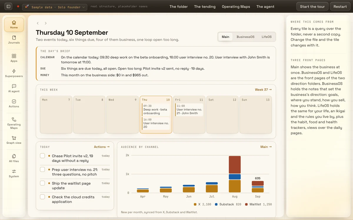Image resolution: width=353 pixels, height=220 pixels.
Task: Click the AUDIENCE BY CHANNEL title
Action: coord(140,147)
